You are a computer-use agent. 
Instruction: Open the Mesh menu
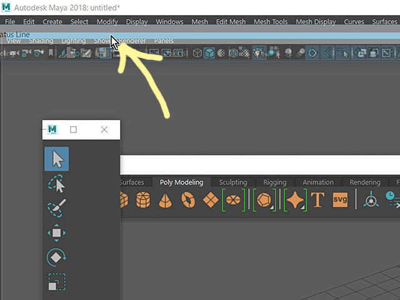200,22
